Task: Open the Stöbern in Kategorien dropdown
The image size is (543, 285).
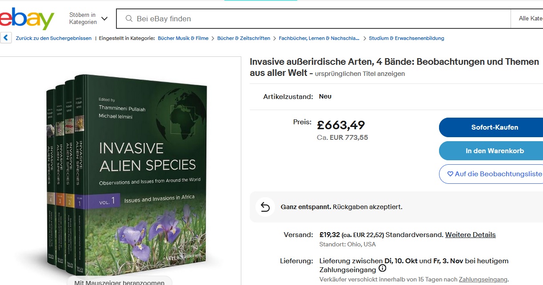Action: point(88,19)
